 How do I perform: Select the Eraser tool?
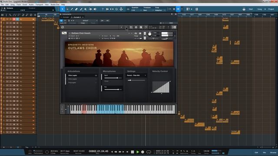click(76, 9)
